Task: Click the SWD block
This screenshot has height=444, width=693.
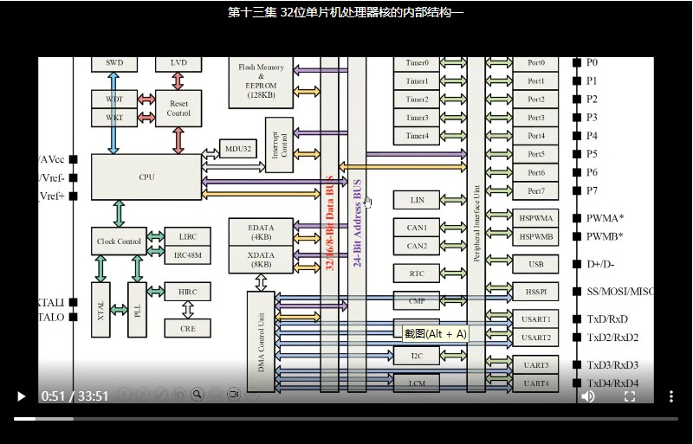Action: tap(114, 64)
